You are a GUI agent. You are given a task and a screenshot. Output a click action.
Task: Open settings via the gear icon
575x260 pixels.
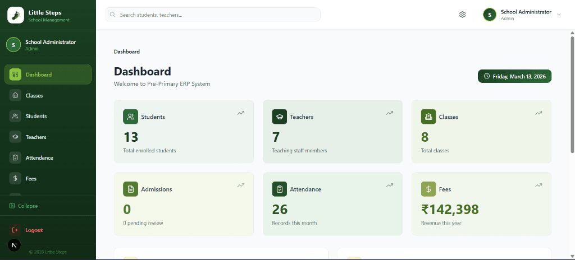click(x=463, y=15)
